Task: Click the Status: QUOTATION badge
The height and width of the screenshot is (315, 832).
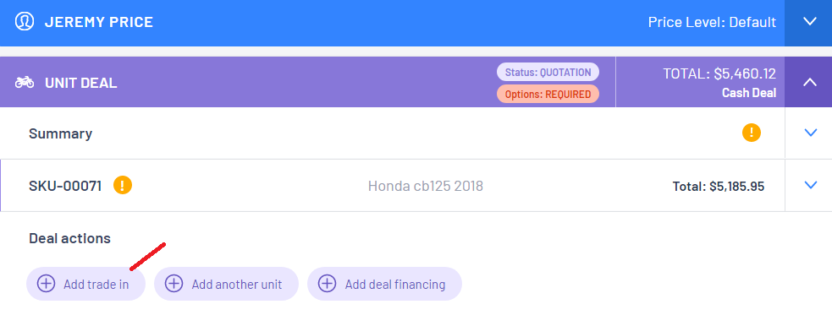Action: 548,72
